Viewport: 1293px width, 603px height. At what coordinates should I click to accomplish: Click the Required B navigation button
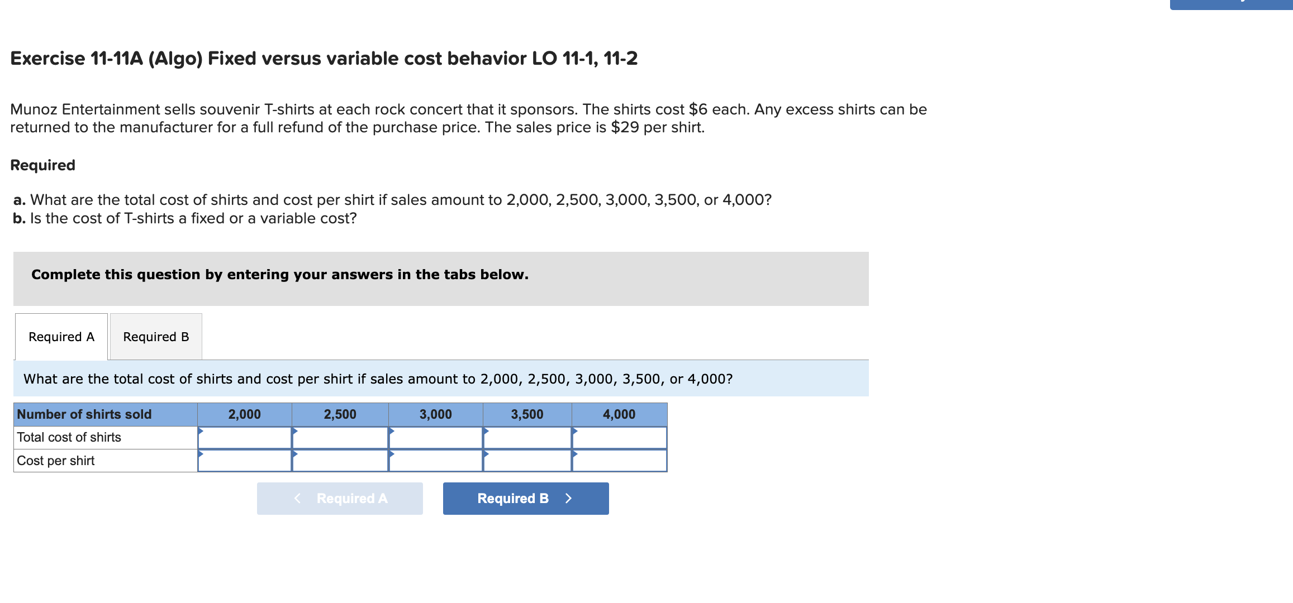[525, 497]
